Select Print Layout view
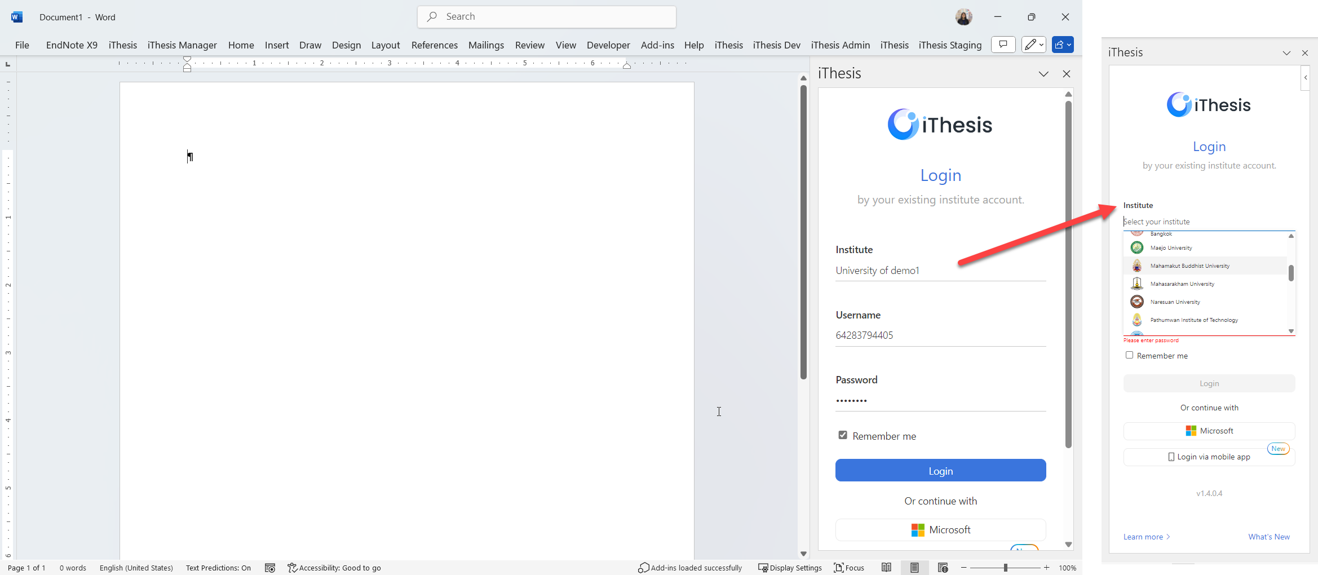Screen dimensions: 1318x575 pos(914,568)
